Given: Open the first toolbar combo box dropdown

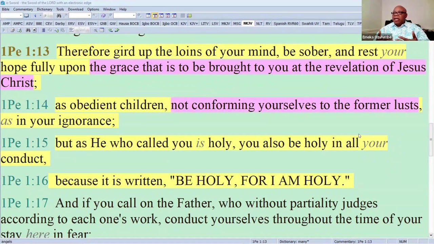Looking at the screenshot, I should (21, 16).
